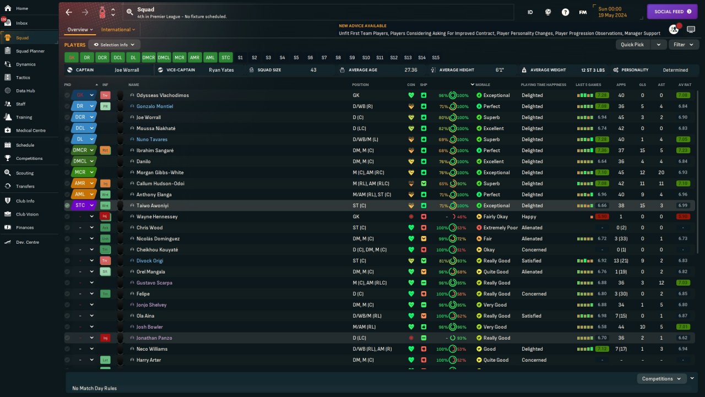Toggle pick checkbox for Gonzalo Montiel
Screen dimensions: 705x397
(67, 106)
